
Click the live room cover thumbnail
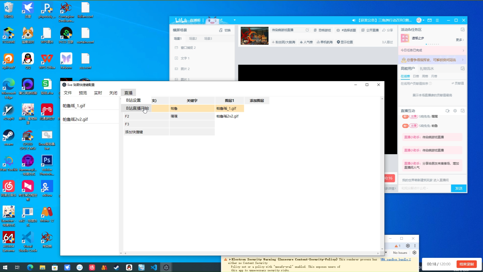tap(254, 36)
